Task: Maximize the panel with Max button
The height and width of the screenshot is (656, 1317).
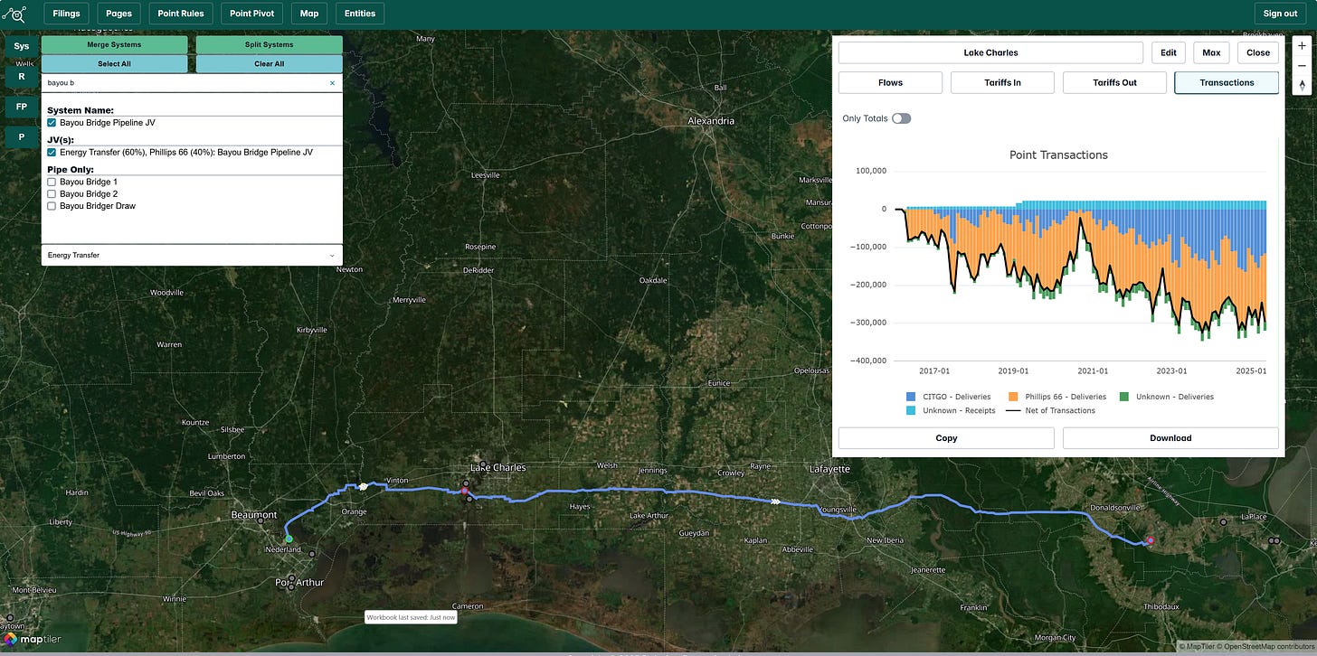Action: pyautogui.click(x=1211, y=52)
